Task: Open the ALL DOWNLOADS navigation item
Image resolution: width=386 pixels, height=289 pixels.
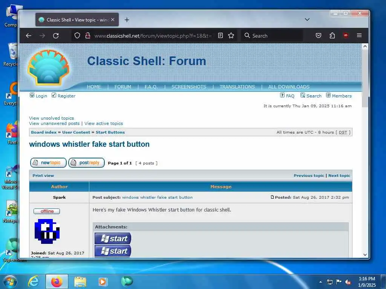Action: point(289,87)
